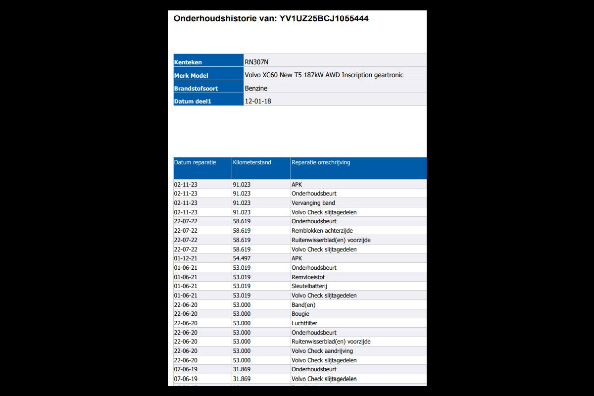Click the Datum reparatie column header

tap(195, 162)
